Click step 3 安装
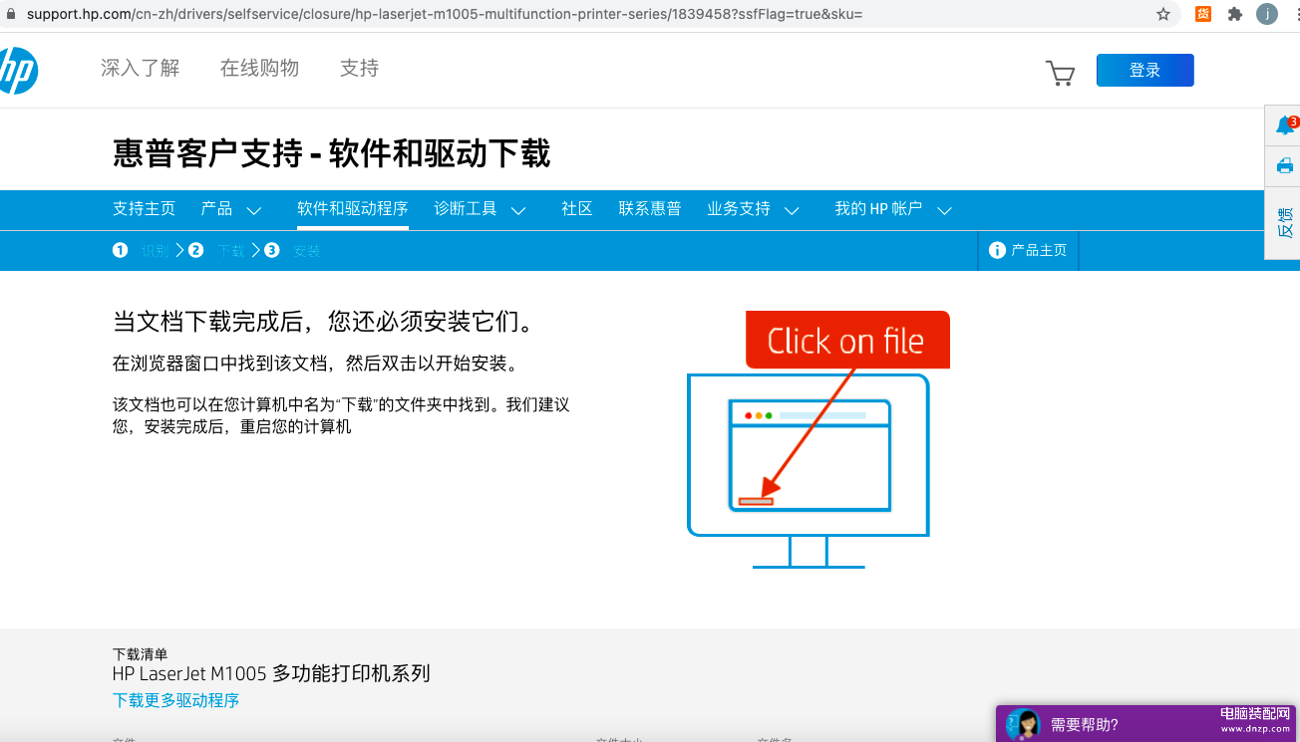 pyautogui.click(x=293, y=250)
